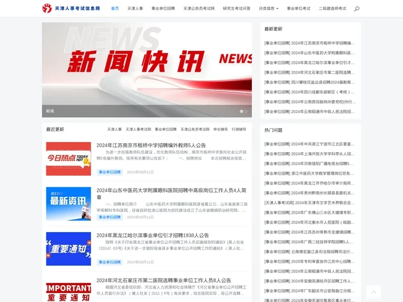Open 天津公务员考试网 in top navigation
The height and width of the screenshot is (302, 403).
(x=199, y=8)
